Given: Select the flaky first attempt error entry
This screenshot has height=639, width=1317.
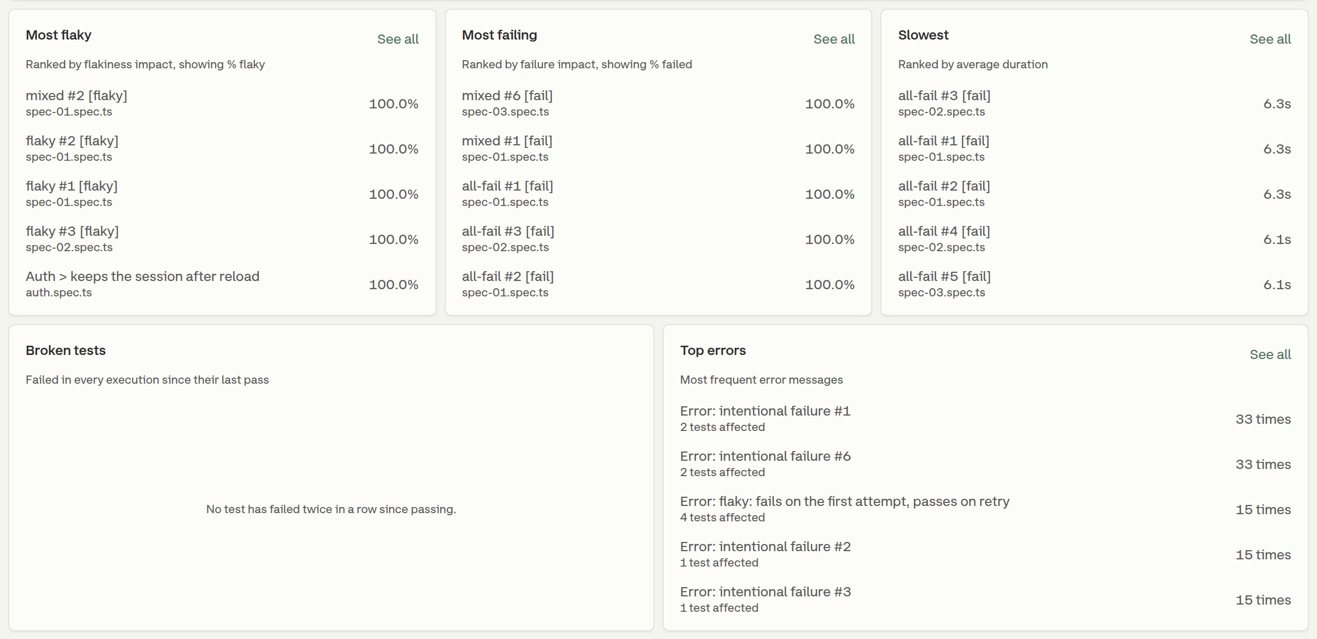Looking at the screenshot, I should coord(985,509).
